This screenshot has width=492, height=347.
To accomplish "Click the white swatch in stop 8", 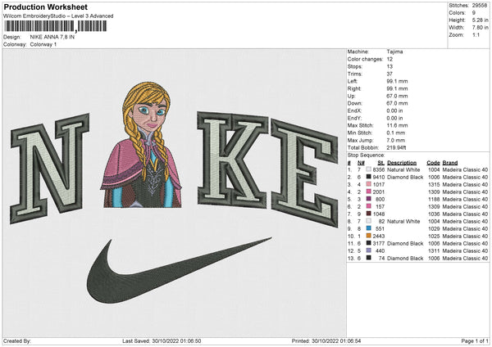I will [x=368, y=221].
